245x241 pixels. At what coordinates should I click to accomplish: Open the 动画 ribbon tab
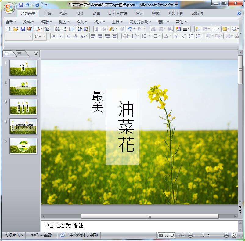pyautogui.click(x=96, y=13)
